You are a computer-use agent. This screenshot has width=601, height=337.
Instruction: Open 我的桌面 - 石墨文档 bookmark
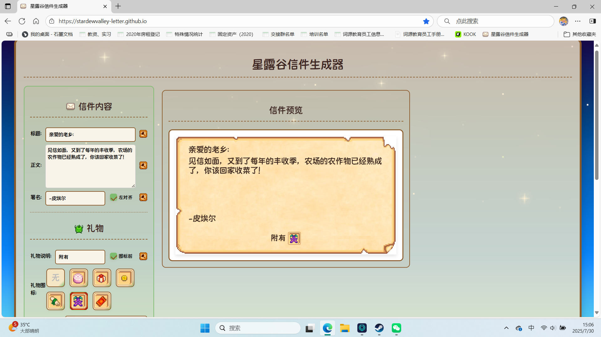click(47, 34)
